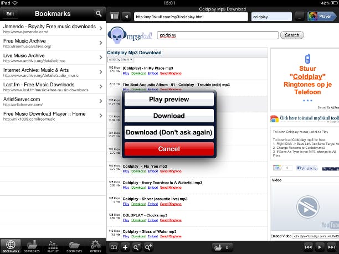Open the Player button in top bar

click(x=322, y=17)
